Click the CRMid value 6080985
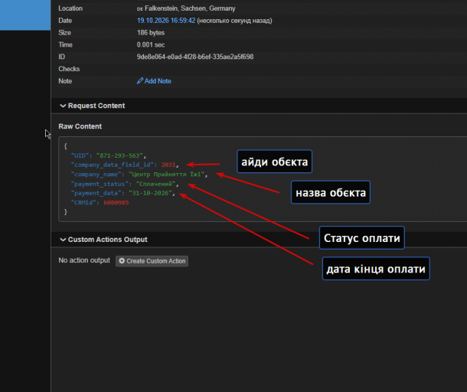Viewport: 467px width, 392px height. (x=116, y=203)
